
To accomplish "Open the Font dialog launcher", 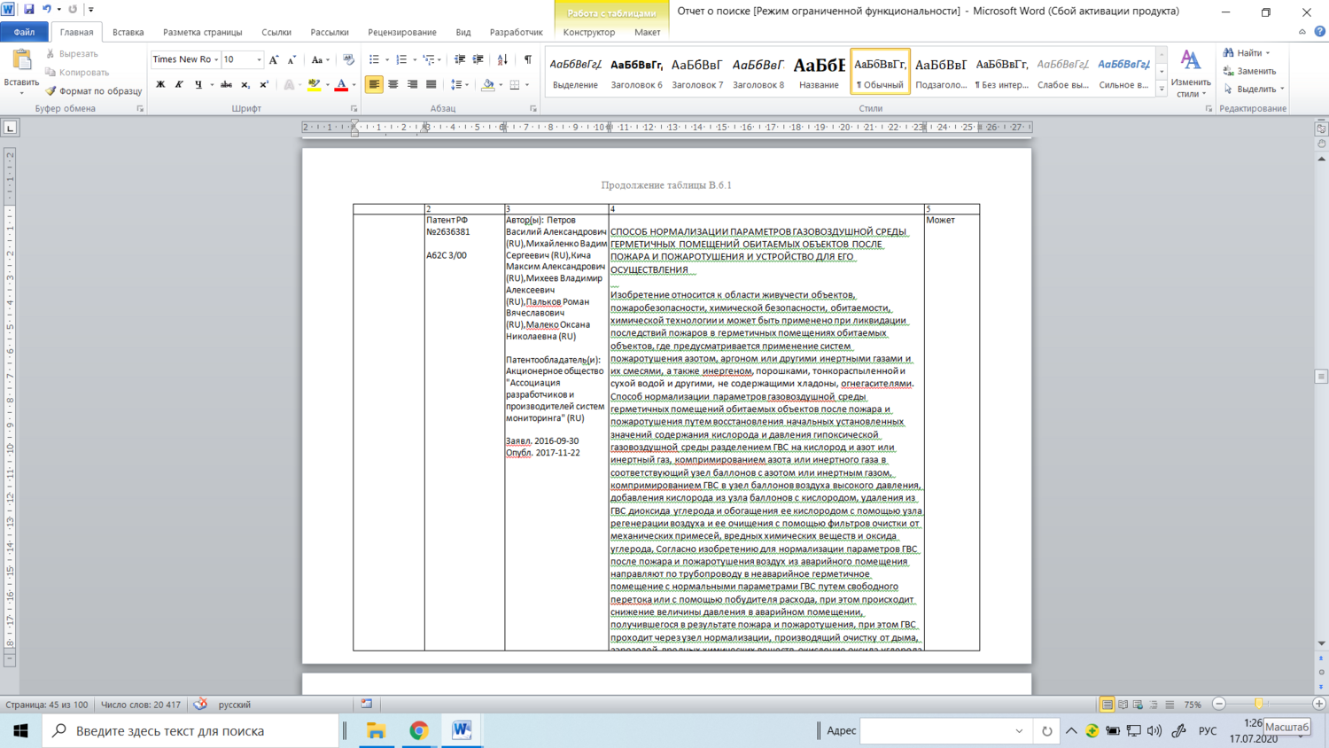I will (x=354, y=109).
